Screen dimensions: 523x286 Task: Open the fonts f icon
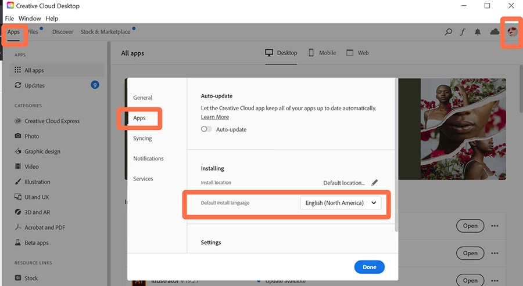[463, 32]
